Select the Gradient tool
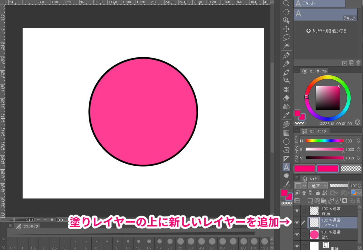363x250 pixels. 286,132
